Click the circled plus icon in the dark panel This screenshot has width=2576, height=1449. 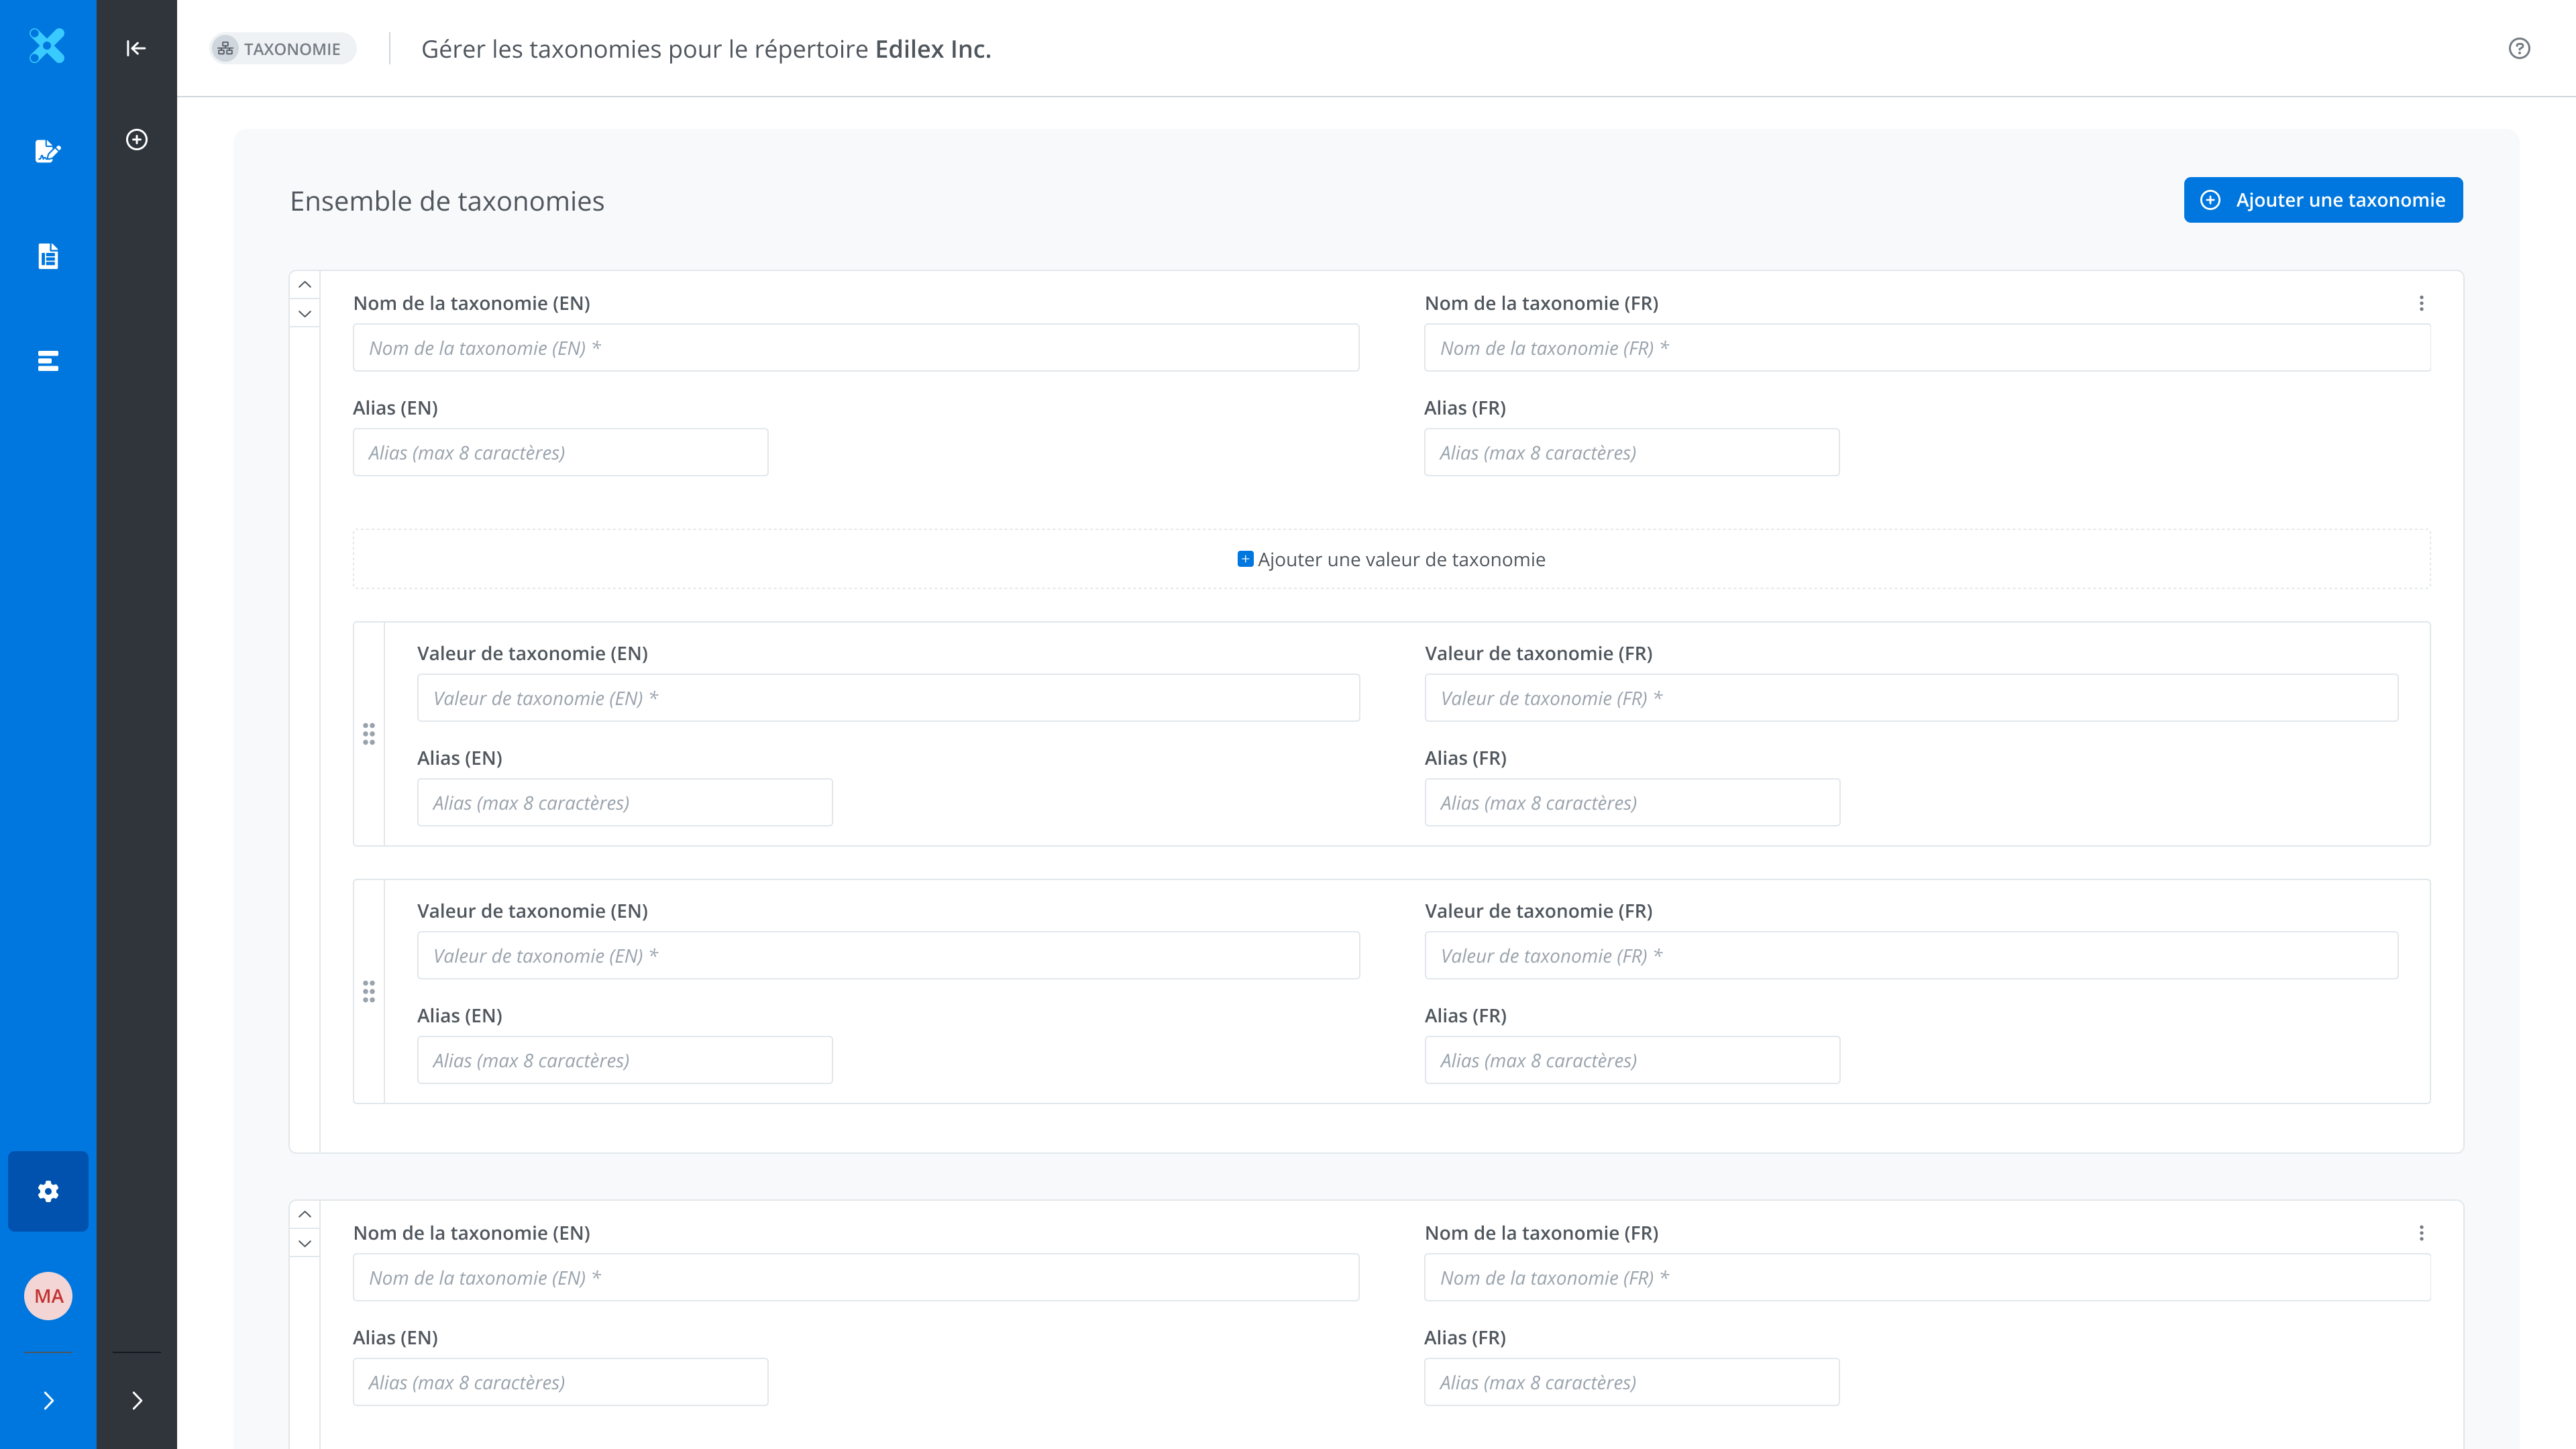coord(137,139)
